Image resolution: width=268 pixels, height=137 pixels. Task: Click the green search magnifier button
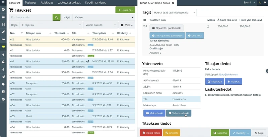coord(56,17)
